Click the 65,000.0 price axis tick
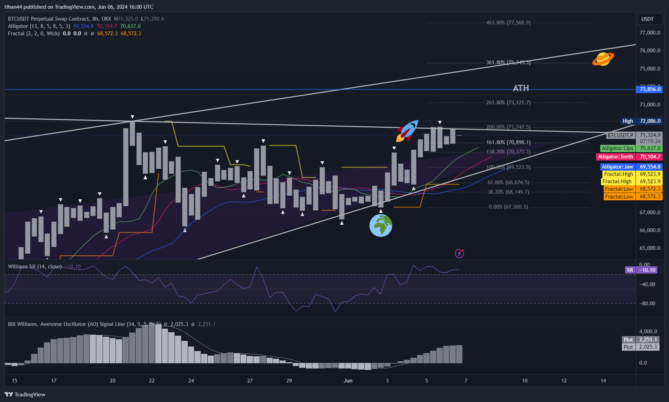Screen dimensions: 669x402 [650, 248]
